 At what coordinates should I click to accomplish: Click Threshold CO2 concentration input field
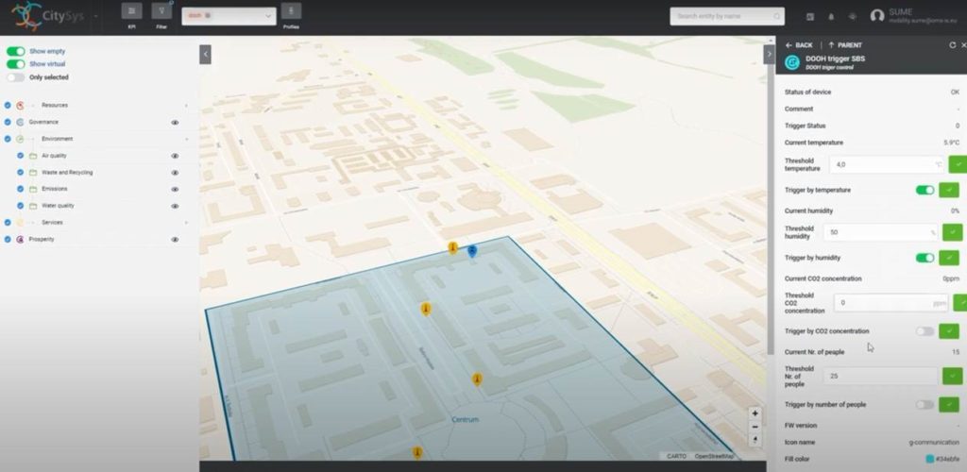(891, 302)
